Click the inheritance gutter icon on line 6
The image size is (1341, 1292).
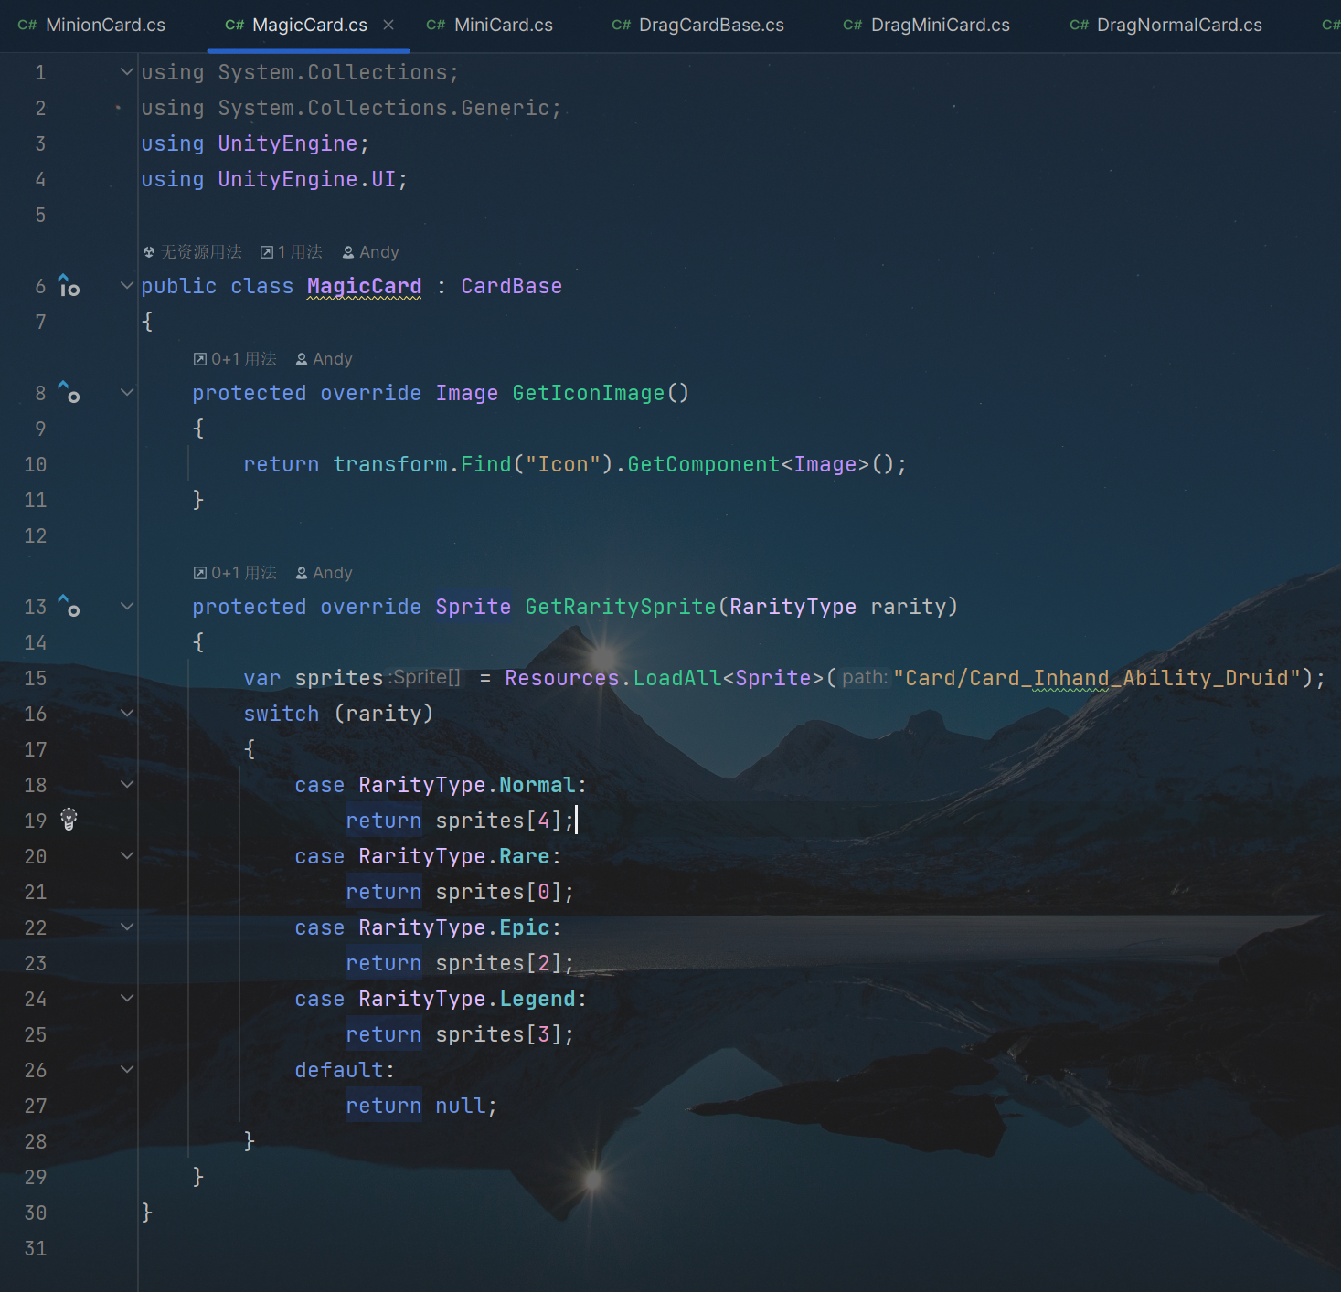click(x=69, y=286)
